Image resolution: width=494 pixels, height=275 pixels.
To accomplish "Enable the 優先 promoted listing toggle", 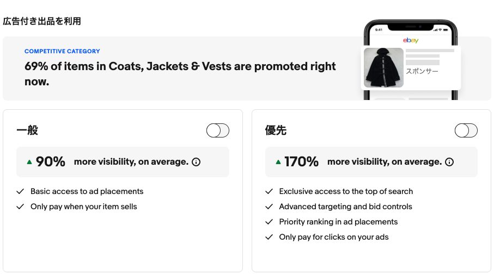I will point(466,130).
